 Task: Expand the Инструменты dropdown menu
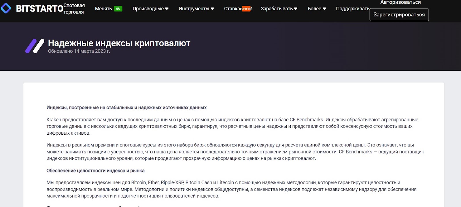coord(196,9)
